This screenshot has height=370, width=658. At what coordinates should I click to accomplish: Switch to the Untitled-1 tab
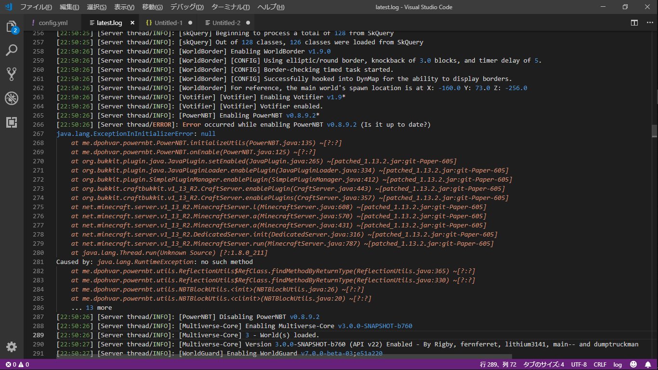pyautogui.click(x=169, y=23)
